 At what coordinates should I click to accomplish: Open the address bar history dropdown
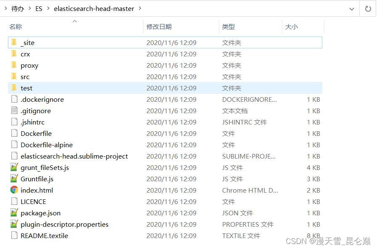pyautogui.click(x=351, y=9)
